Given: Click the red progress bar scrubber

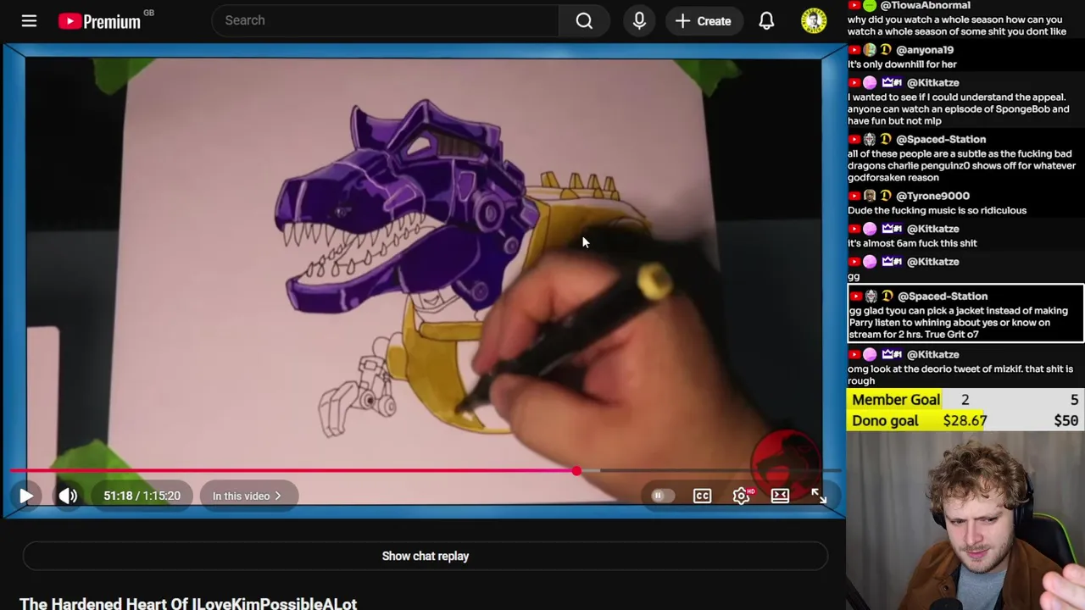Looking at the screenshot, I should click(576, 470).
